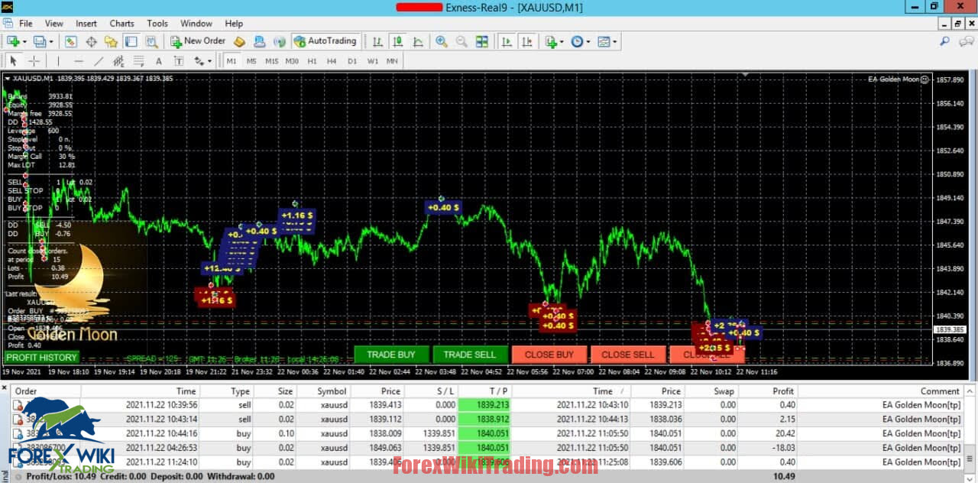
Task: Tile chart windows with the toolbar icon
Action: pyautogui.click(x=482, y=41)
